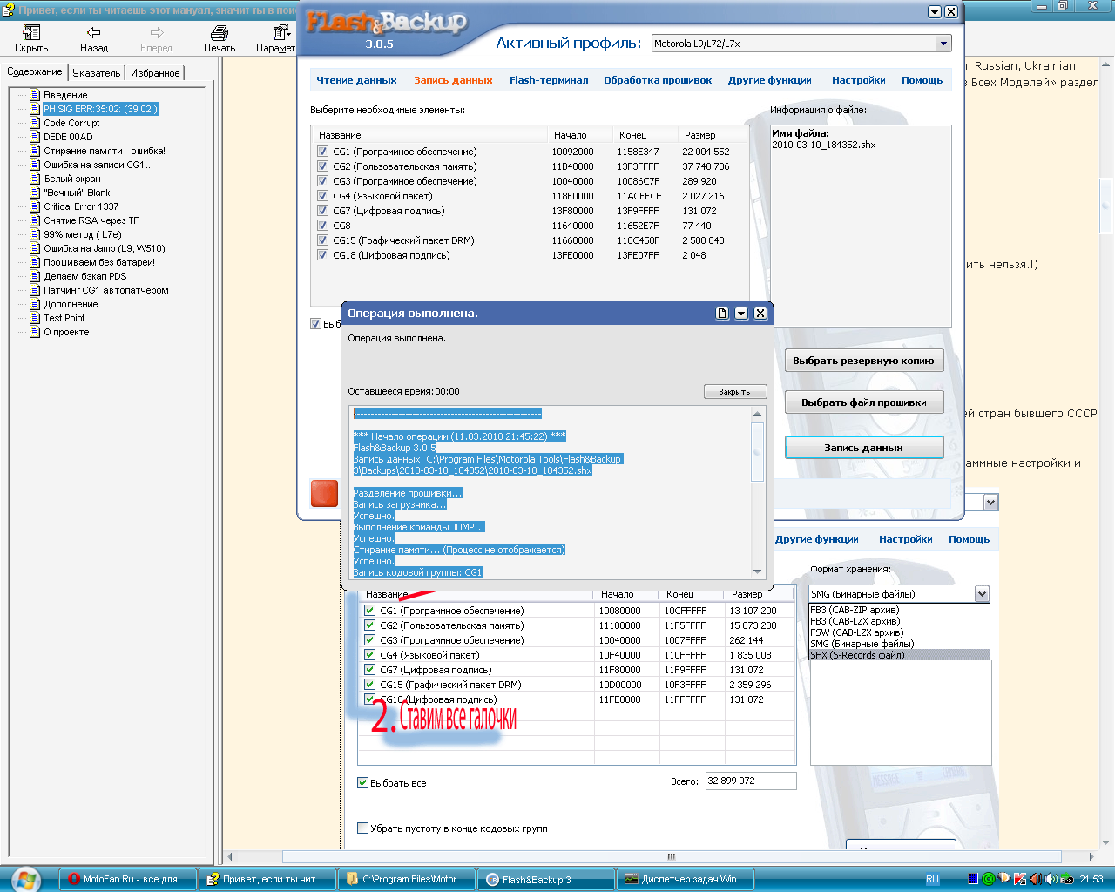Screen dimensions: 1115x892
Task: Toggle Выбрать все checkbox in the manual image
Action: tap(363, 783)
